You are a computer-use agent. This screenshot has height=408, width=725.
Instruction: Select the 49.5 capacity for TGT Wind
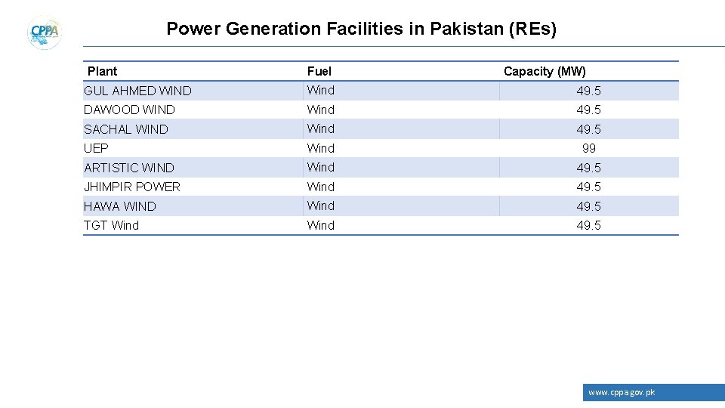click(x=588, y=225)
